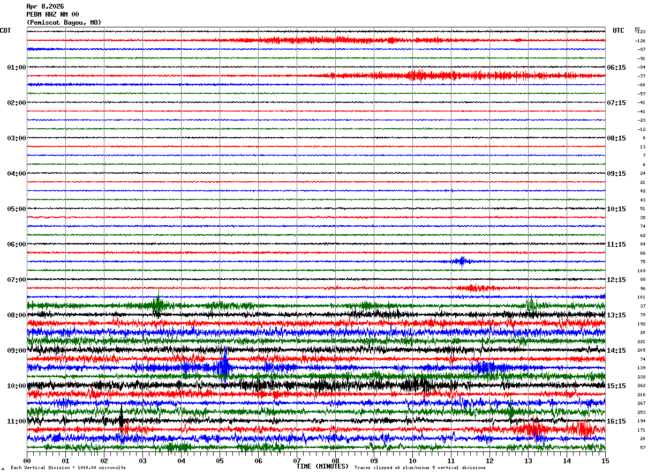
Task: Select the PEBM HHZ NM 00 station label
Action: tap(52, 14)
